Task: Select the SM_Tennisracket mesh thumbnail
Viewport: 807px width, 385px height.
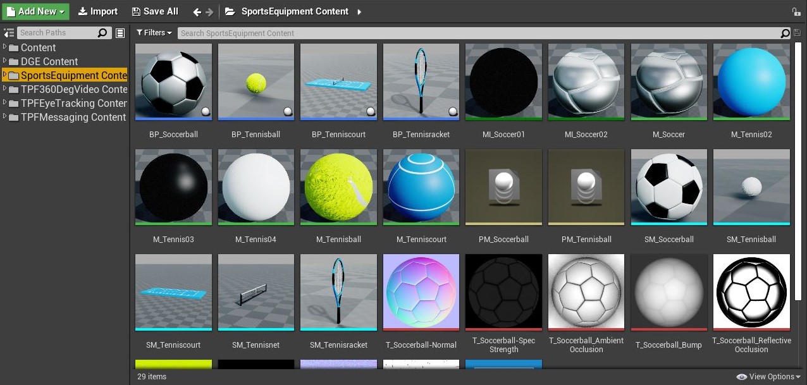Action: click(x=339, y=293)
